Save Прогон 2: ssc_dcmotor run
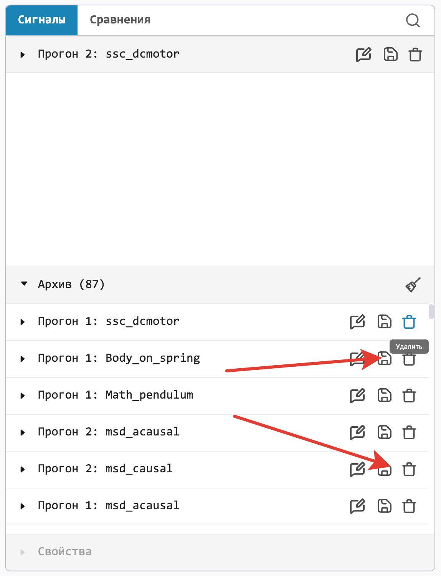 pos(390,55)
